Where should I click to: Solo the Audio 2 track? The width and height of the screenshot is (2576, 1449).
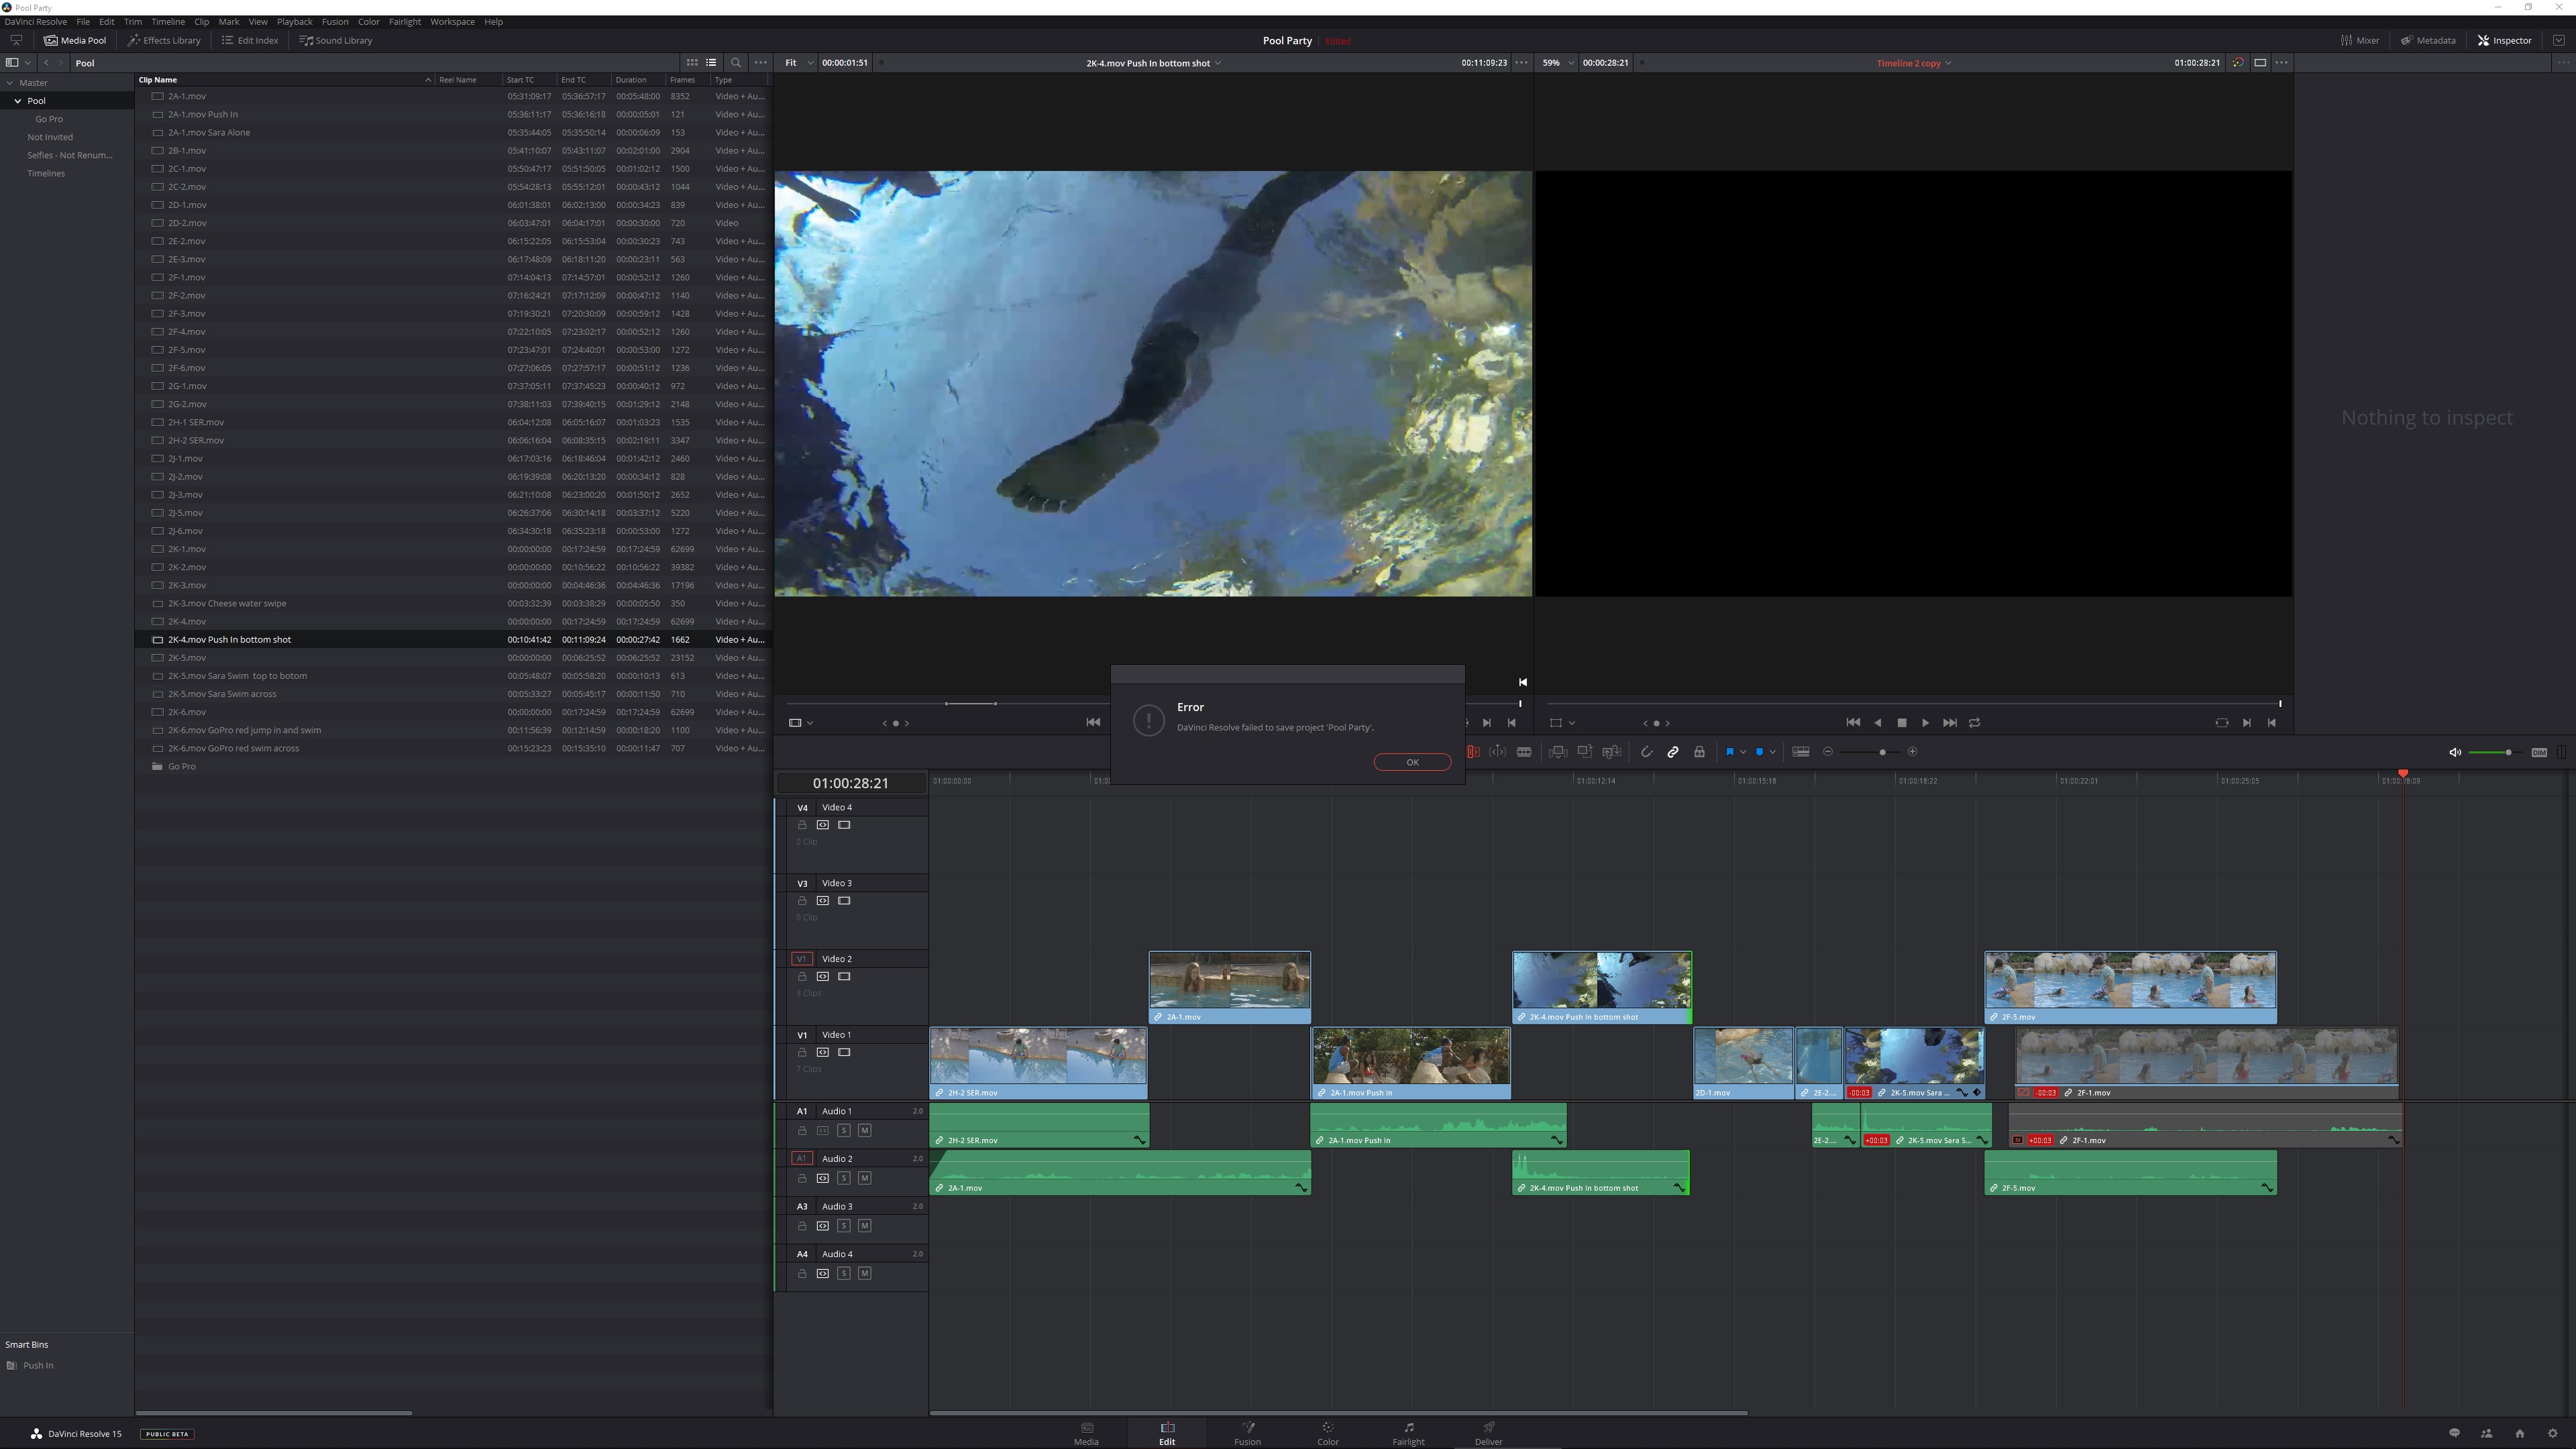coord(844,1179)
